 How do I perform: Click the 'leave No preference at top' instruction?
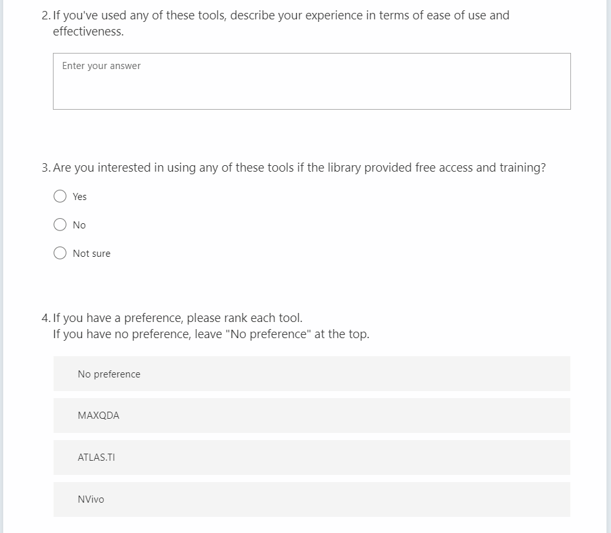(211, 334)
